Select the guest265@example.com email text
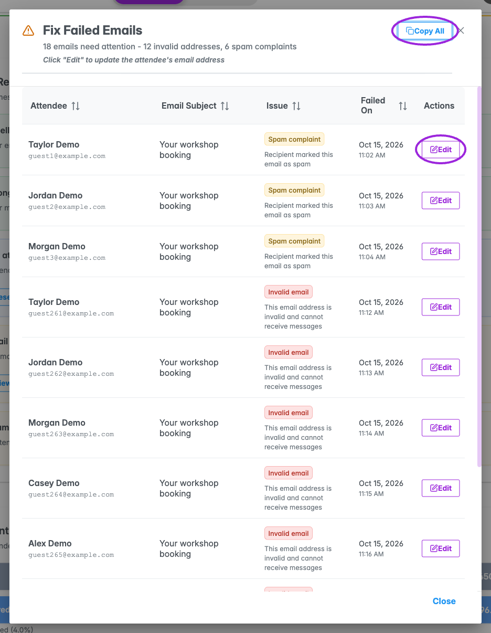491x633 pixels. (71, 555)
